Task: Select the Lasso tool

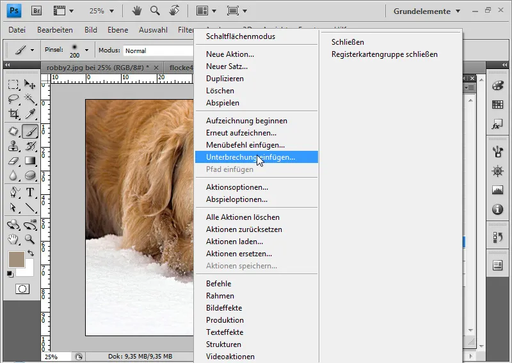Action: (x=13, y=99)
